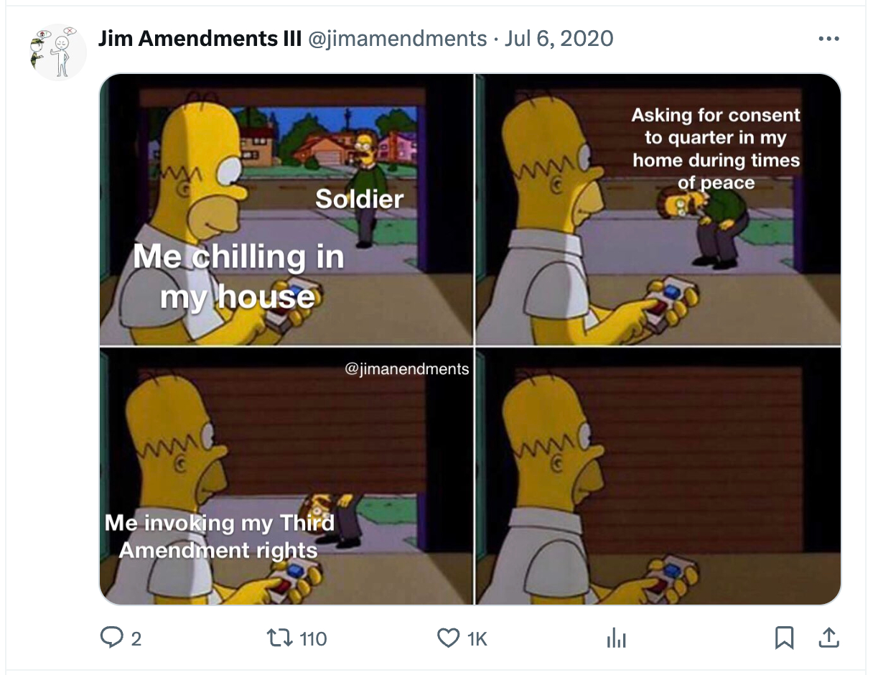Open the meme panel captioned 'Me chilling in my house'
This screenshot has height=675, width=873.
click(286, 209)
